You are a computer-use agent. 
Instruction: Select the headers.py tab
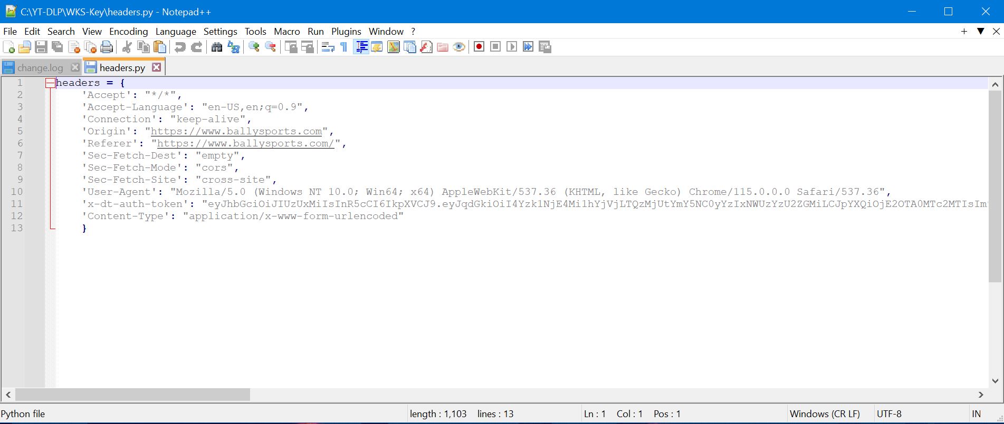coord(122,67)
